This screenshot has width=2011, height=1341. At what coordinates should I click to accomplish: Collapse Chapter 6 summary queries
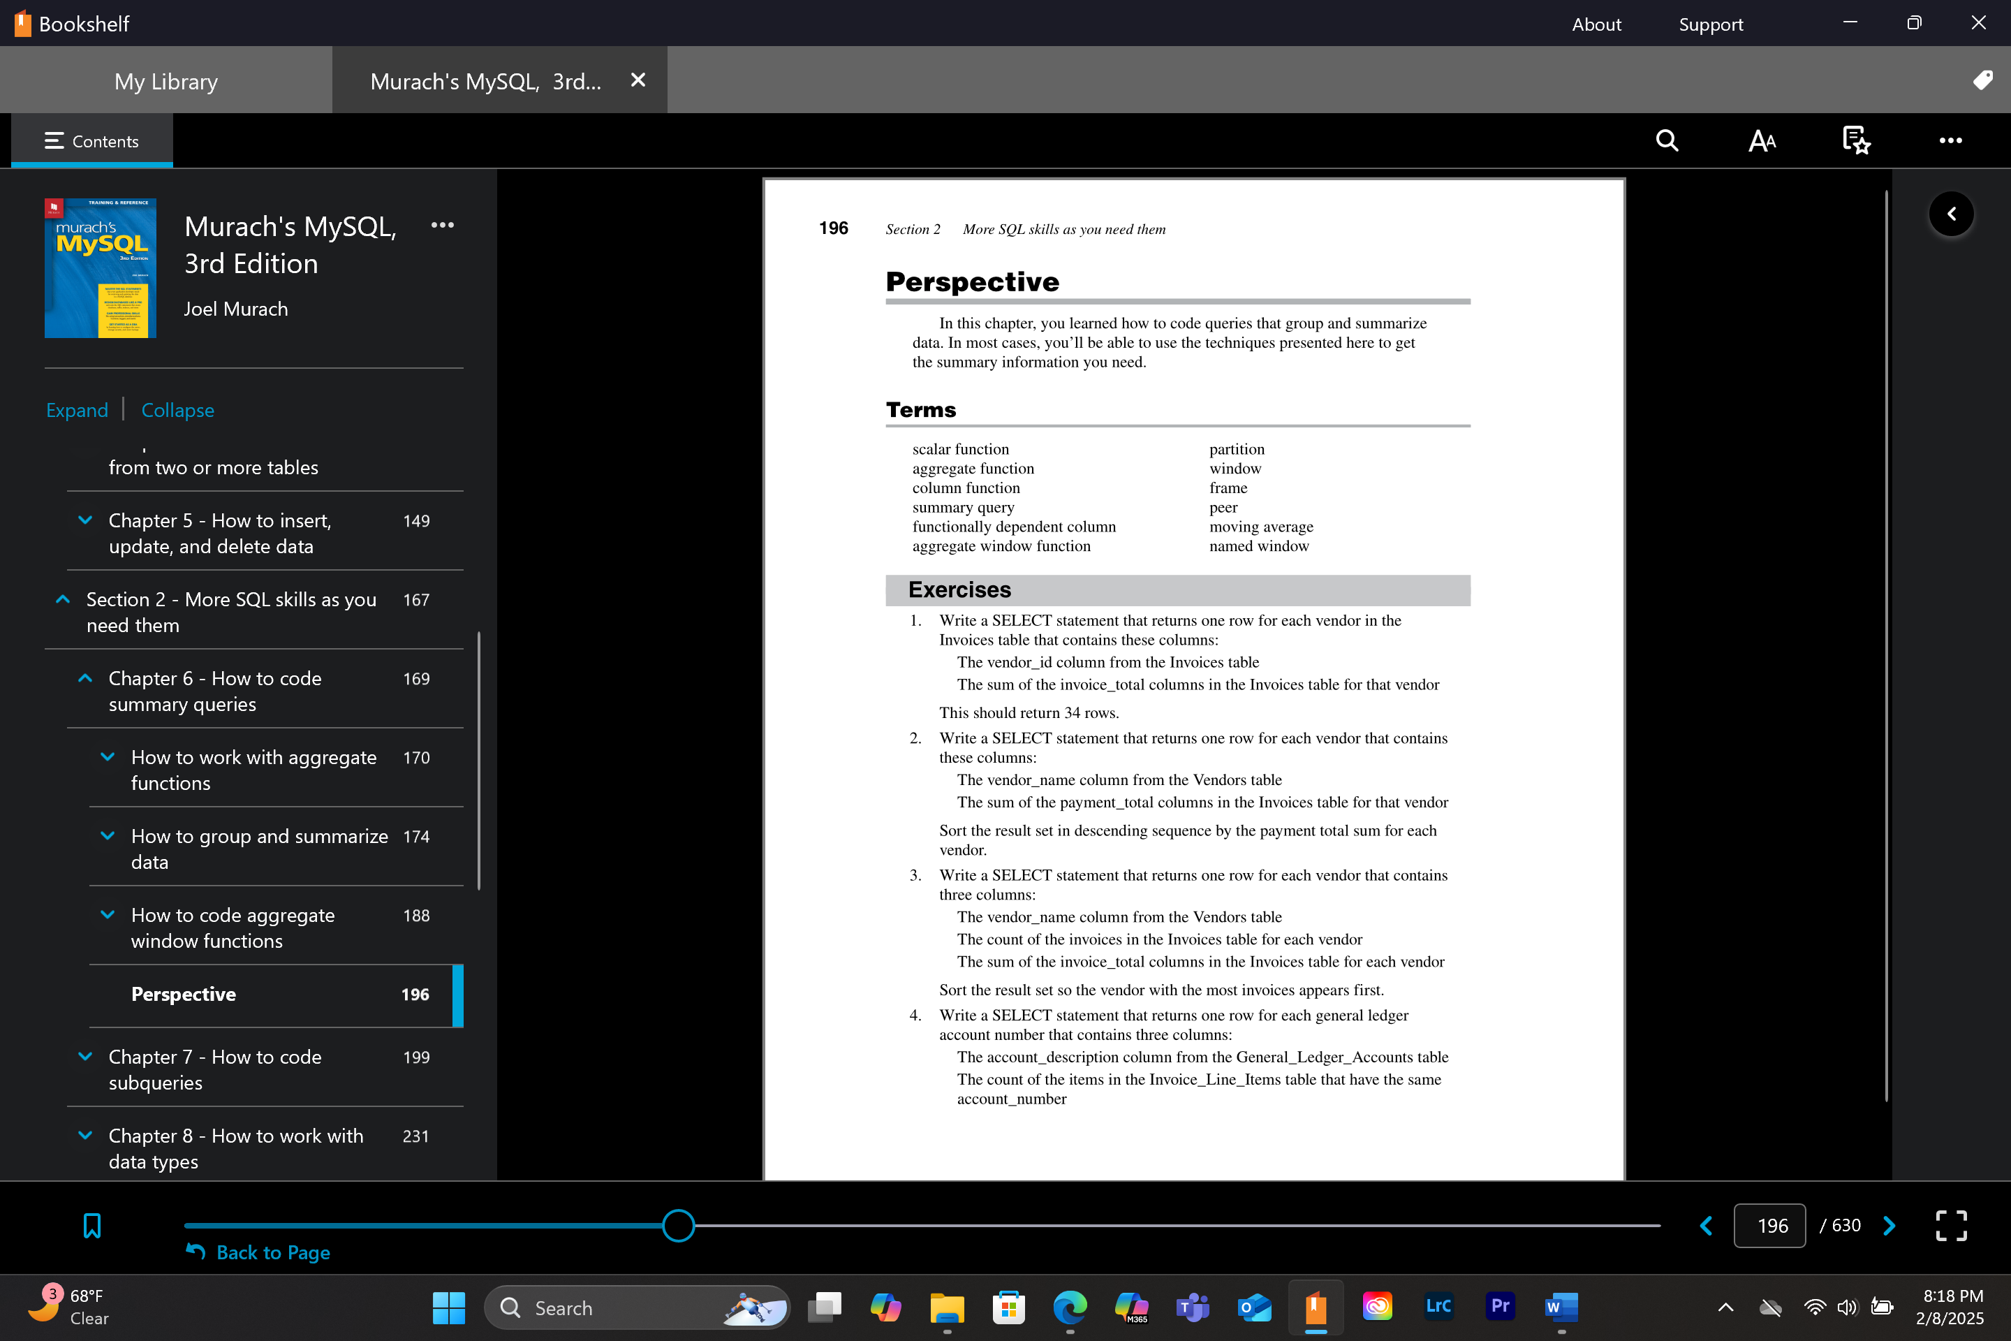pos(85,678)
